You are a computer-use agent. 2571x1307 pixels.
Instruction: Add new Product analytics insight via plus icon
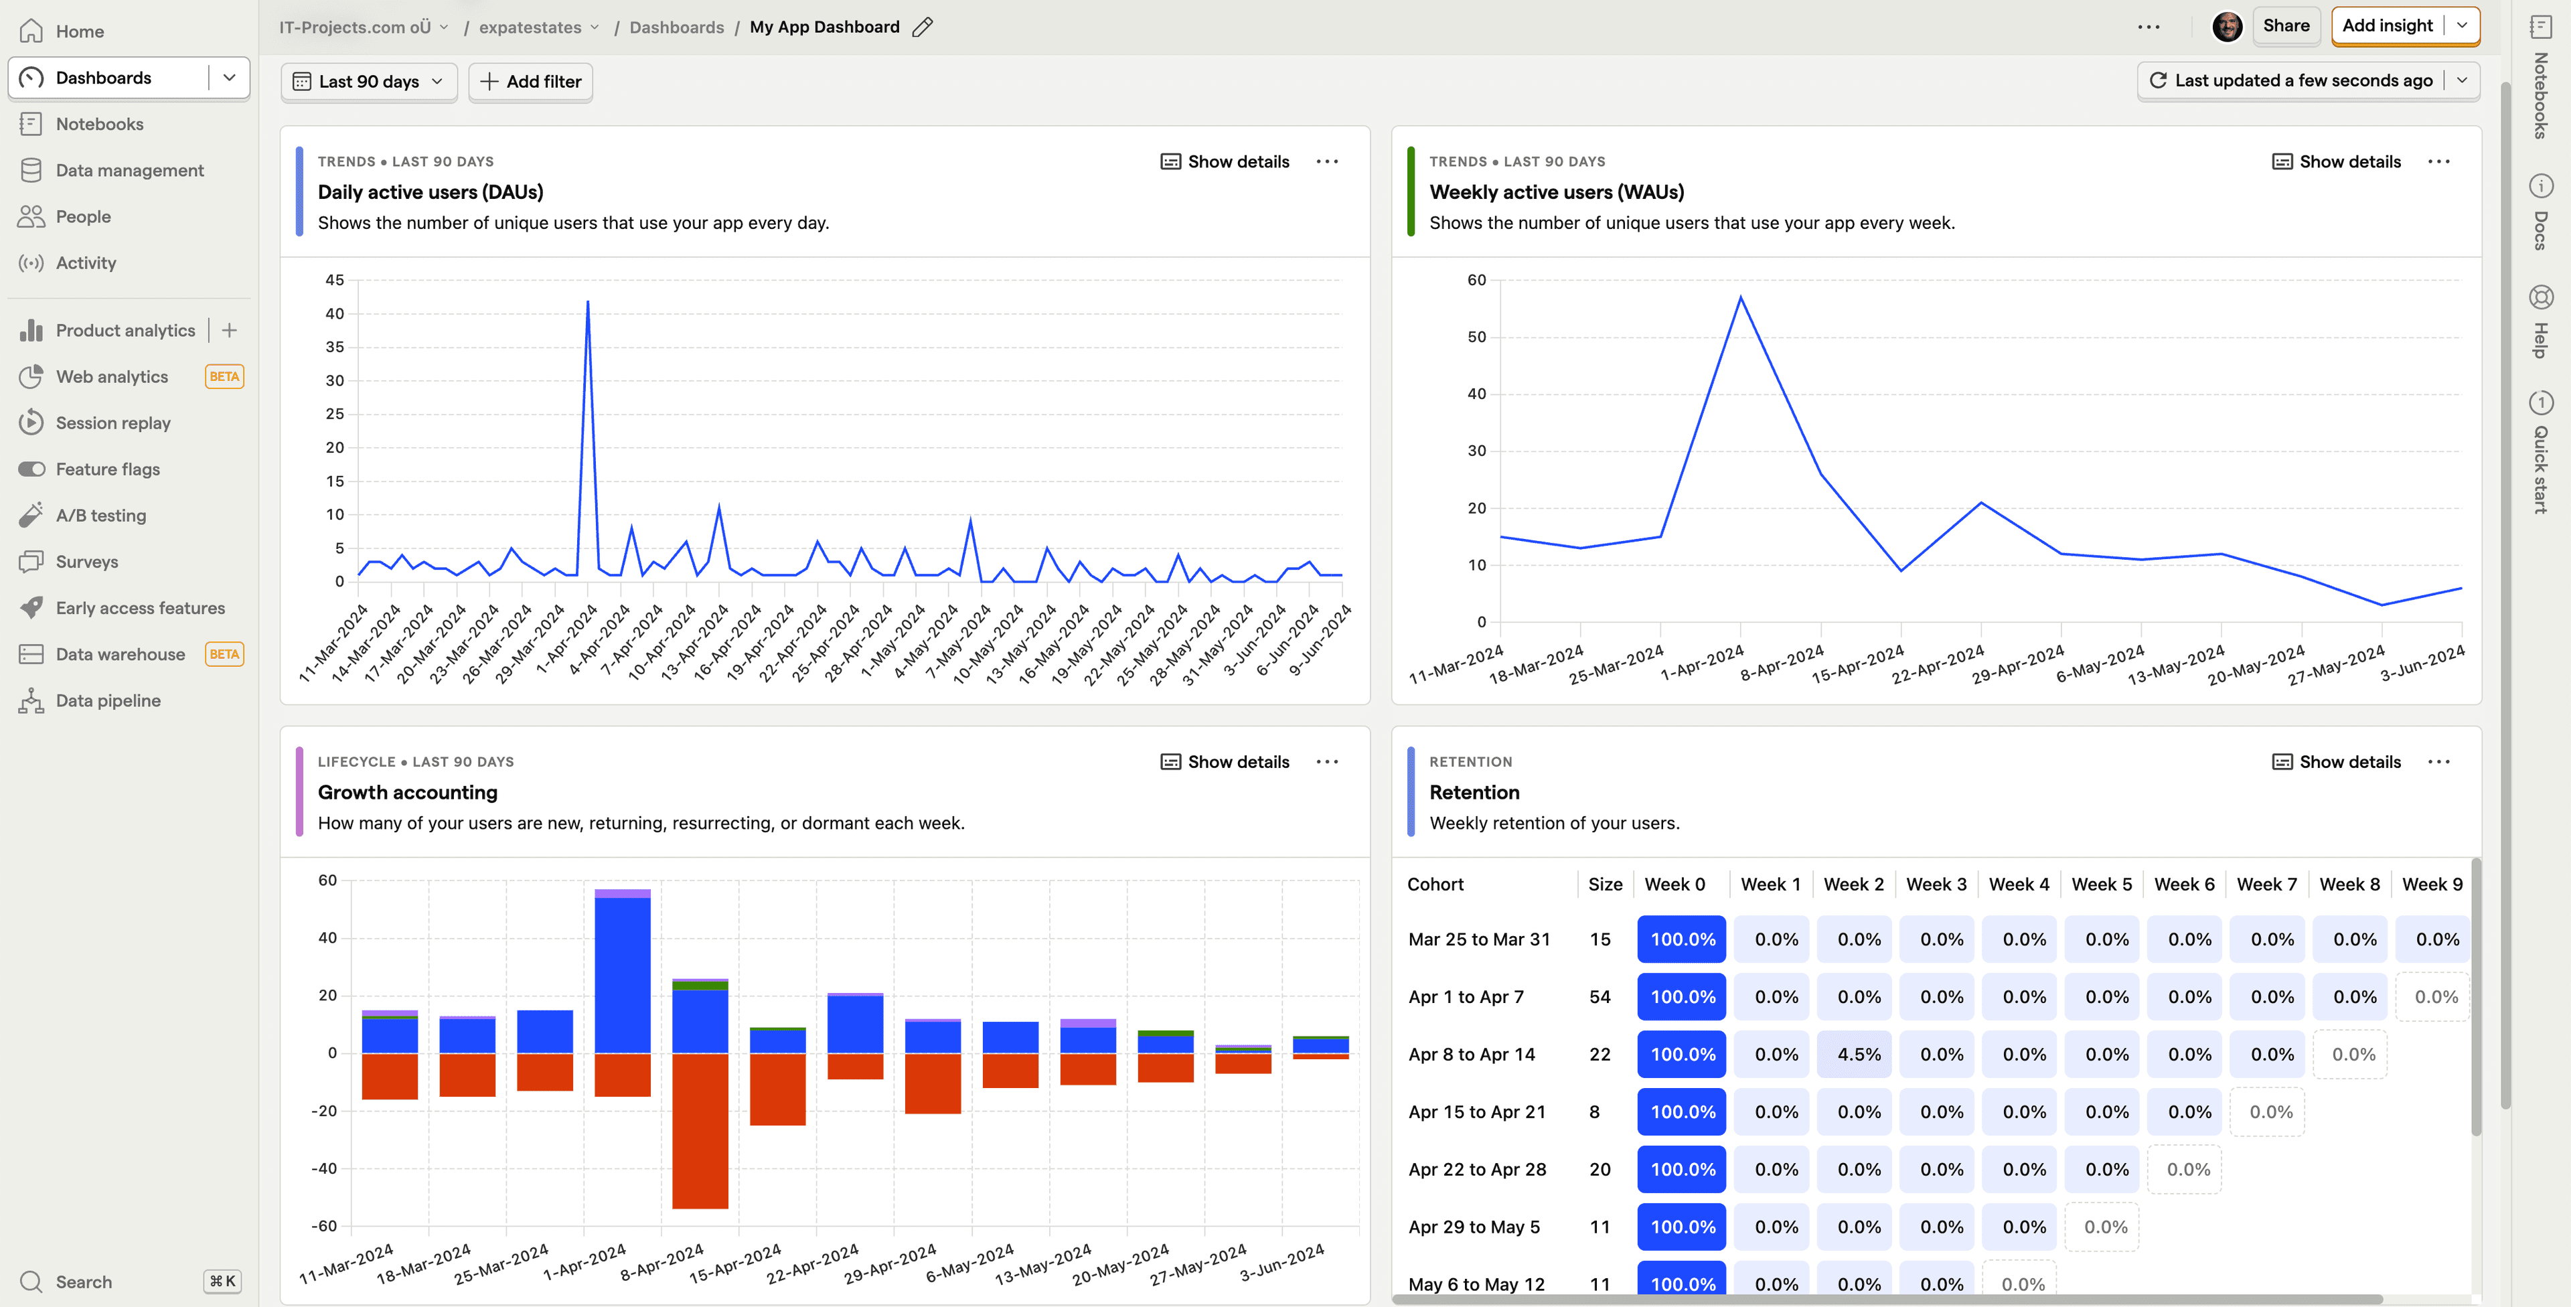230,329
